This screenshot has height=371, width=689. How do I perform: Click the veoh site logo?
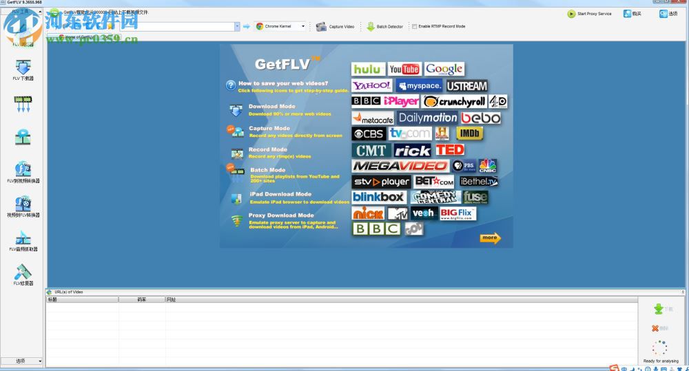point(424,213)
